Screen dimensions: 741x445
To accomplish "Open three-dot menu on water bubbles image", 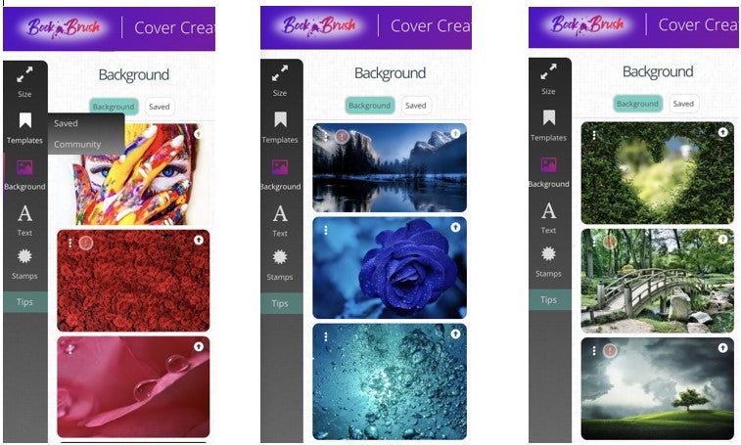I will click(x=326, y=336).
